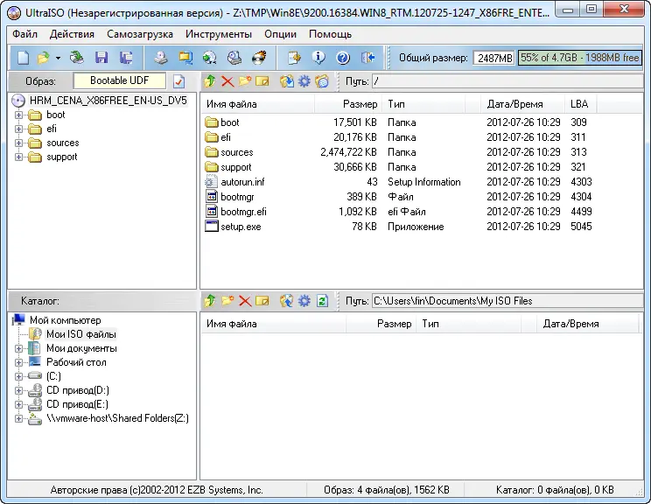Create a new folder in the catalog pane

pyautogui.click(x=227, y=301)
